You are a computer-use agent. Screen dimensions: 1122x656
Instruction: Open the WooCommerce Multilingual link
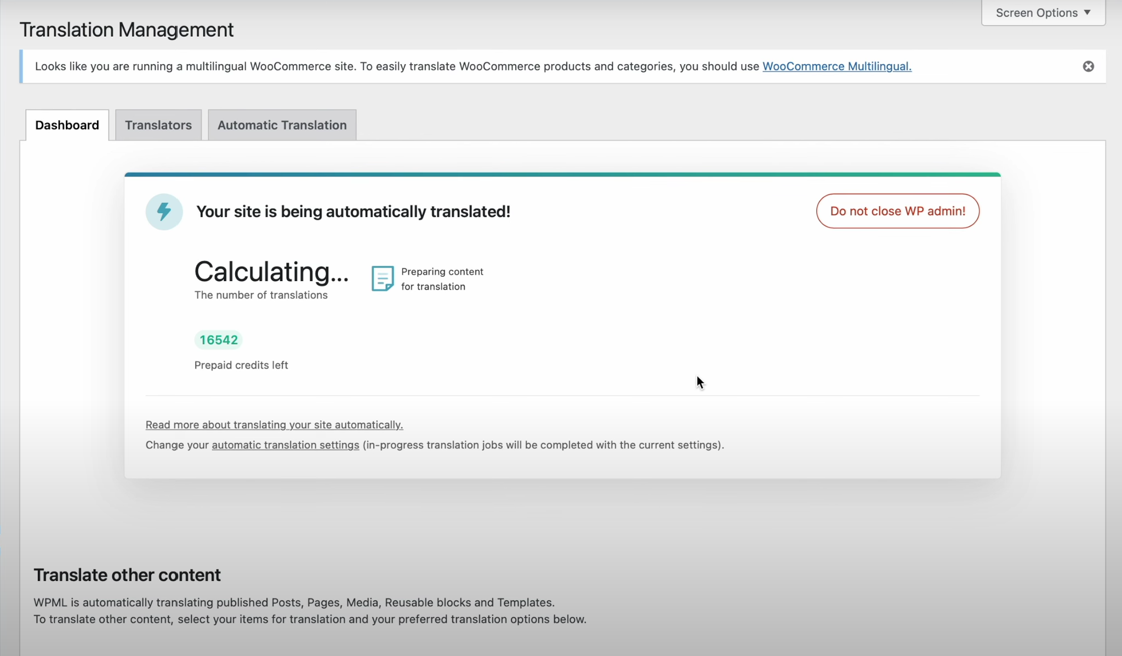tap(837, 66)
